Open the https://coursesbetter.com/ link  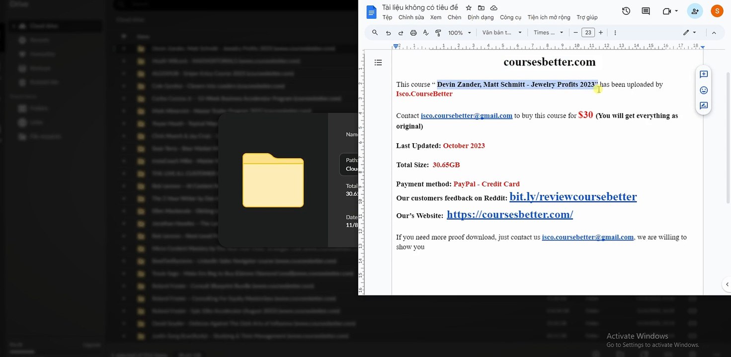[509, 214]
